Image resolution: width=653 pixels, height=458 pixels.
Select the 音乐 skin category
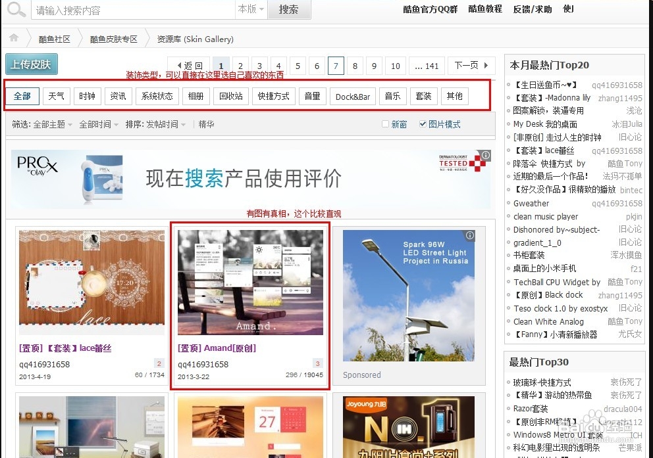point(393,96)
